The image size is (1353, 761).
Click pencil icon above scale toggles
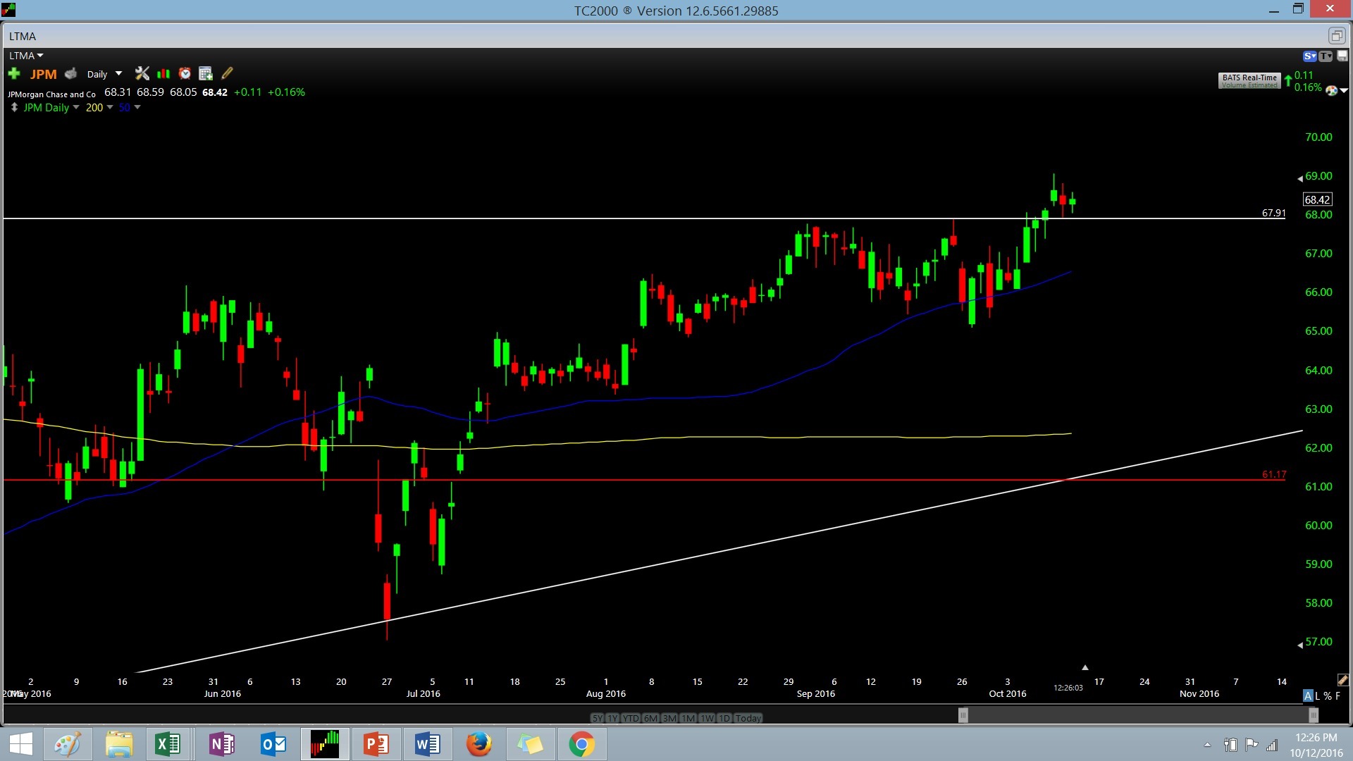point(1342,680)
